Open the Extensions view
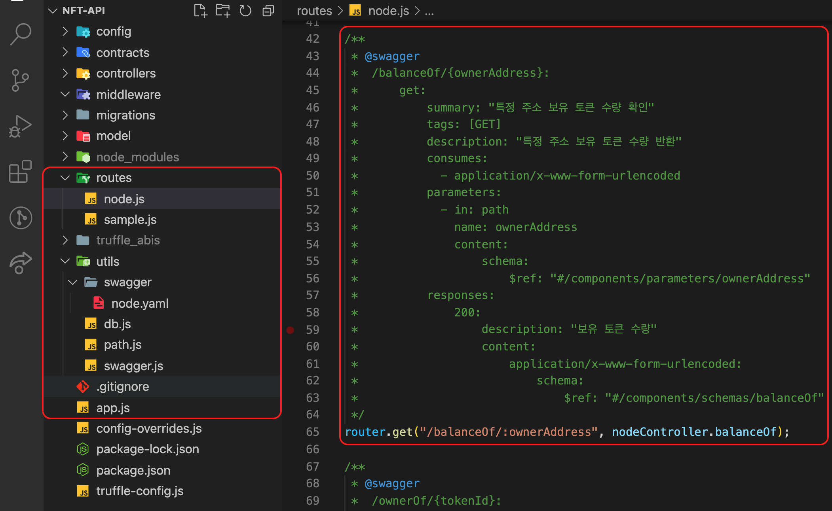 point(20,172)
